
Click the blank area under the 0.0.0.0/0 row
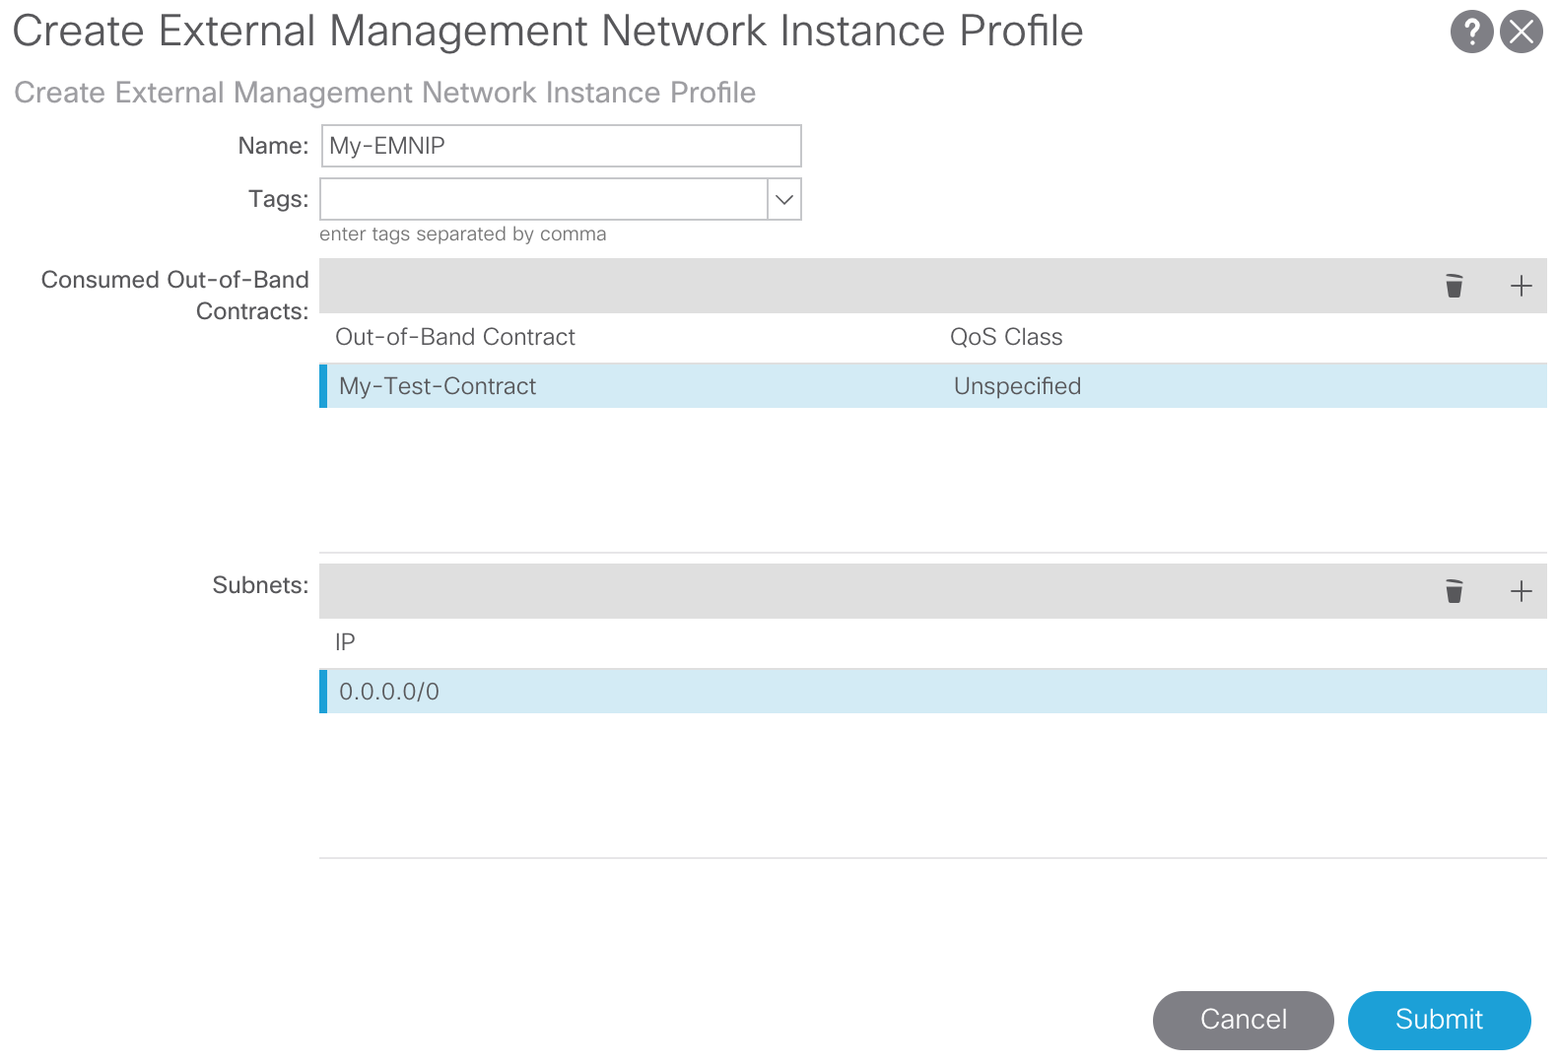click(932, 784)
